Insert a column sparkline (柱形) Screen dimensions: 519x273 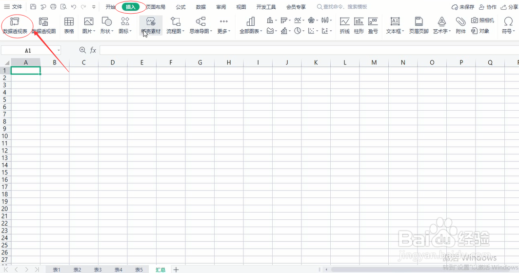pos(359,26)
